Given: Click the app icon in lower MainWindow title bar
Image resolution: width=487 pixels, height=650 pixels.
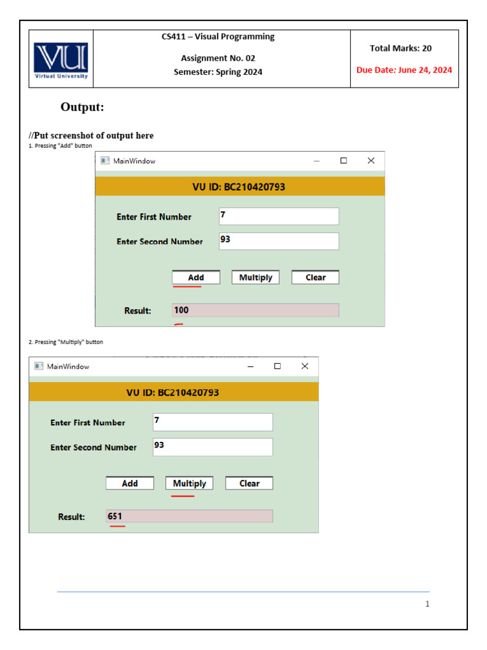Looking at the screenshot, I should pos(39,366).
